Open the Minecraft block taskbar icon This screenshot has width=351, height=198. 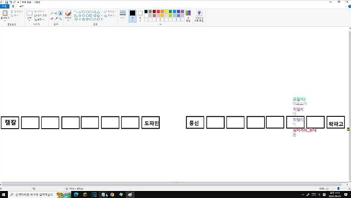click(85, 194)
